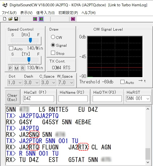Click log line 'TX> JA2PTQJA2PTQ'

tap(32, 116)
